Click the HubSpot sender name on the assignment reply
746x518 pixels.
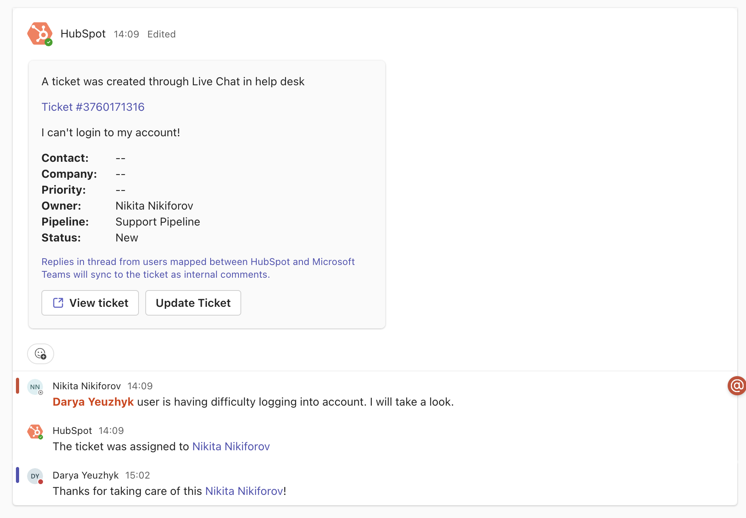tap(72, 431)
